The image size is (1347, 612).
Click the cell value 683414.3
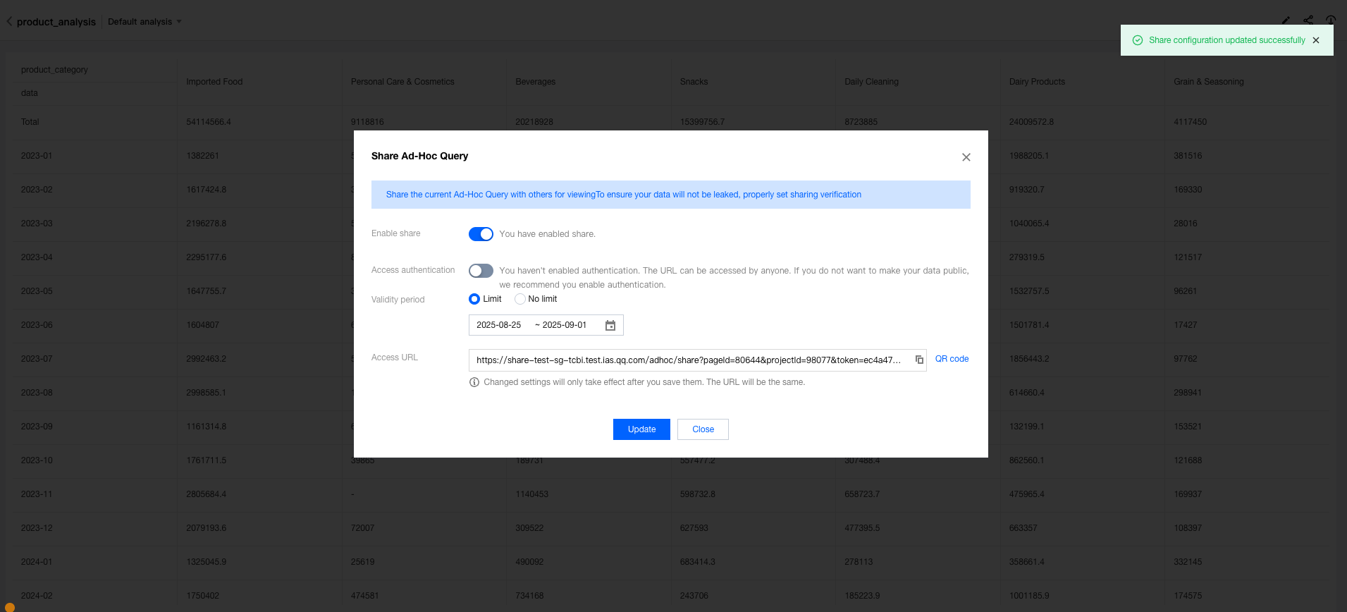697,562
